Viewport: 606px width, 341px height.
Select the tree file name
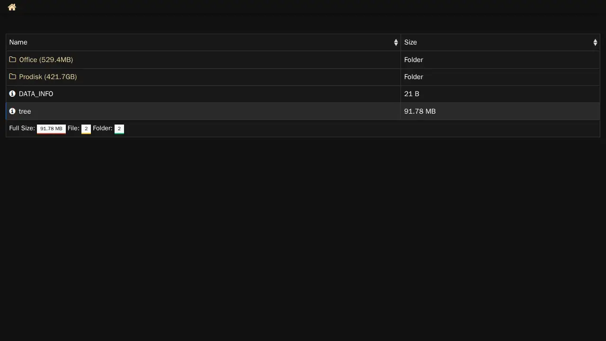coord(25,111)
